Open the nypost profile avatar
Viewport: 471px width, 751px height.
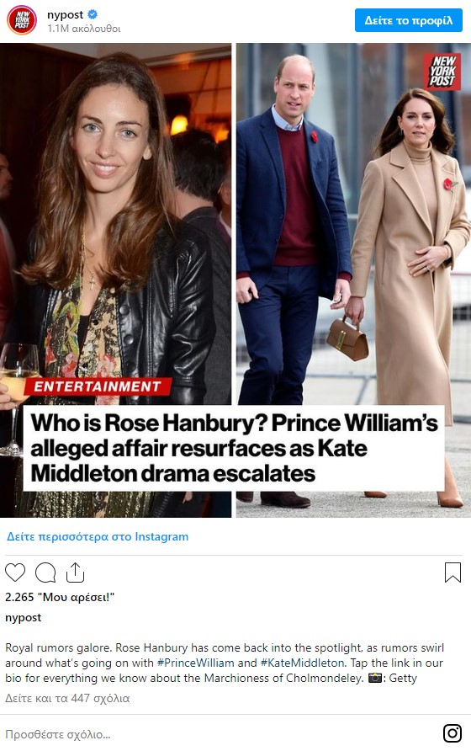tap(22, 20)
